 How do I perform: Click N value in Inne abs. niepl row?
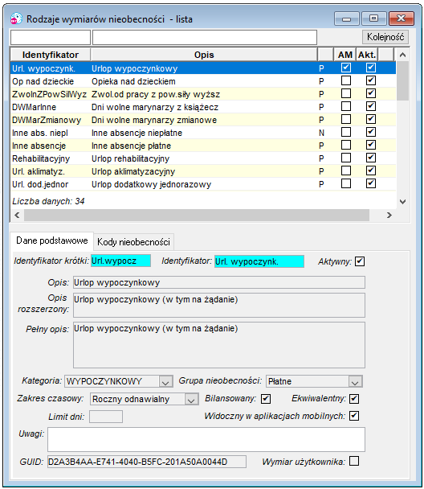tap(321, 133)
